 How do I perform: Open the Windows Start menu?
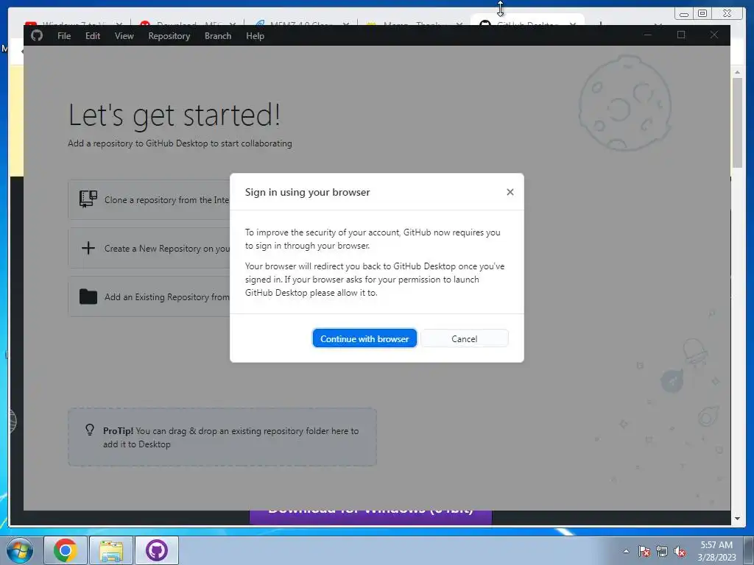point(20,550)
